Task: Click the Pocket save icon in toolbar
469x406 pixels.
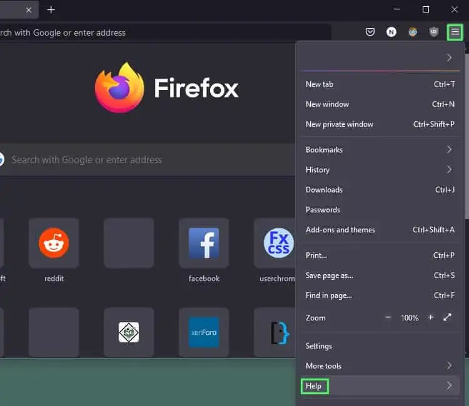Action: pos(370,32)
